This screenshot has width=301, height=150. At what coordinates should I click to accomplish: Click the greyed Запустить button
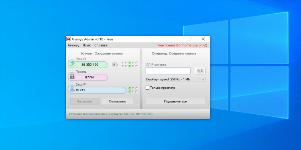point(84,102)
